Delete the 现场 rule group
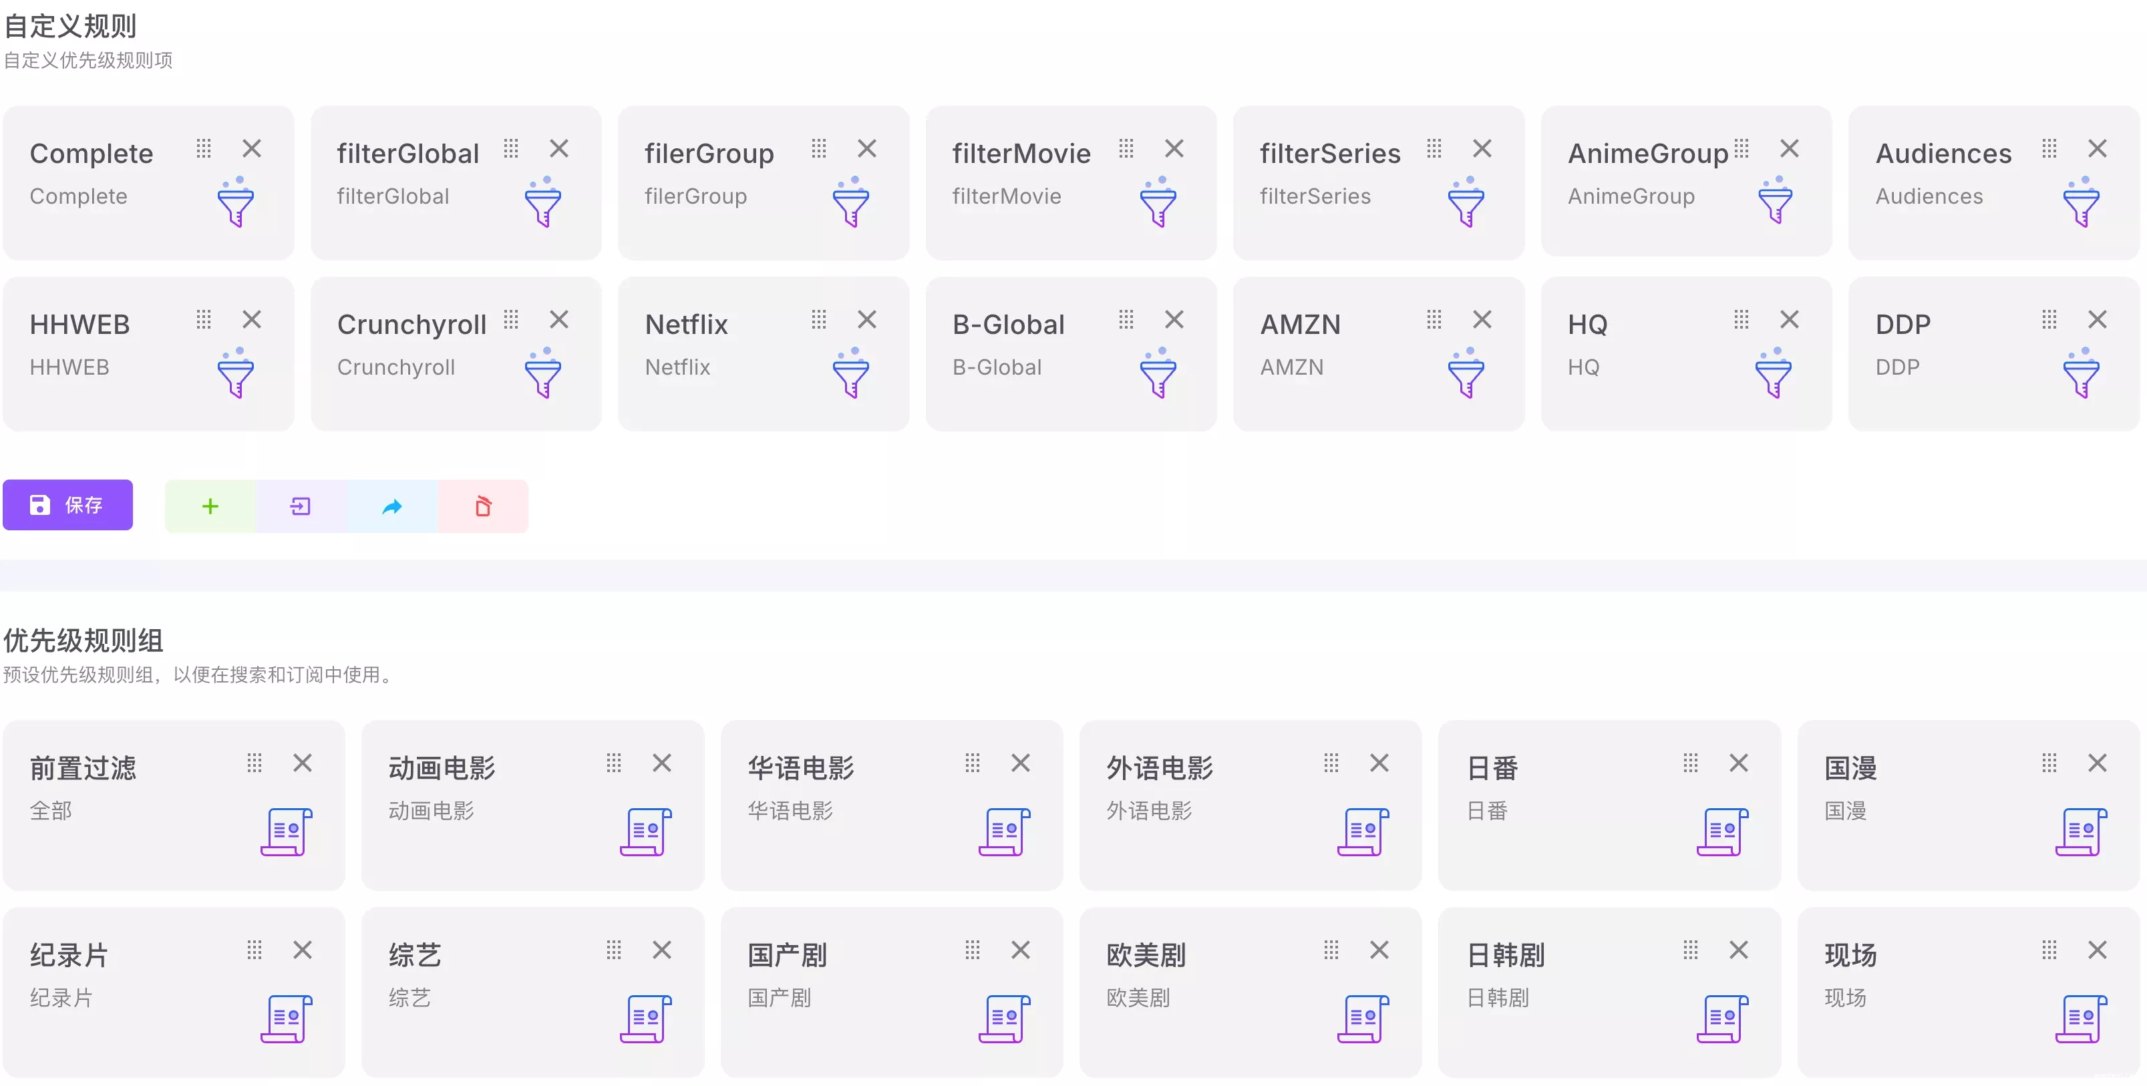Image resolution: width=2147 pixels, height=1086 pixels. [2097, 950]
